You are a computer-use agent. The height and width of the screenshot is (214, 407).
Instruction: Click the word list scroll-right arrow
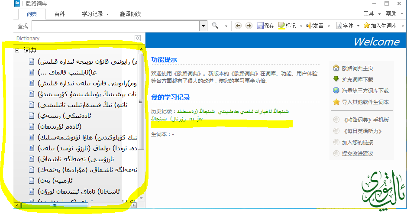pos(134,205)
